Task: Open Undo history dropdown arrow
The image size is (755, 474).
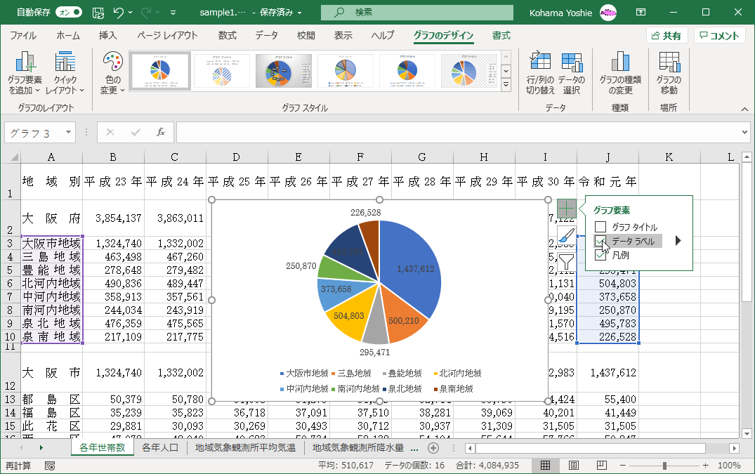Action: tap(131, 13)
